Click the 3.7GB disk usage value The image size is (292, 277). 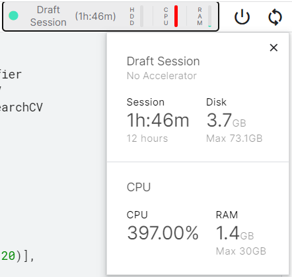coord(226,121)
